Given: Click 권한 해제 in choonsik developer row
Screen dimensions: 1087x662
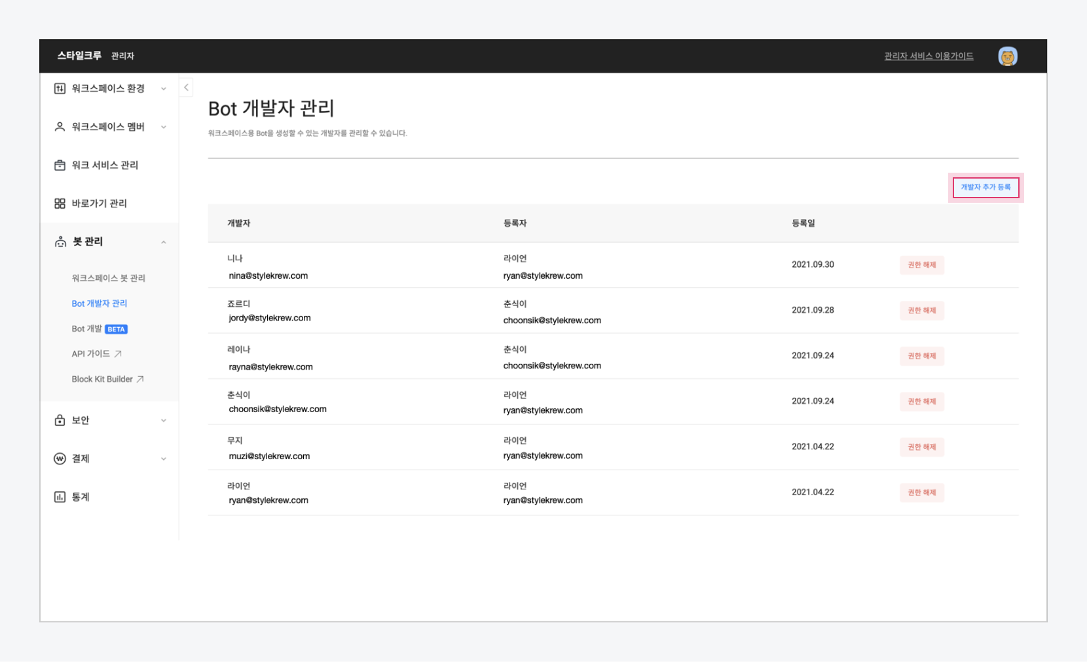Looking at the screenshot, I should click(x=921, y=401).
